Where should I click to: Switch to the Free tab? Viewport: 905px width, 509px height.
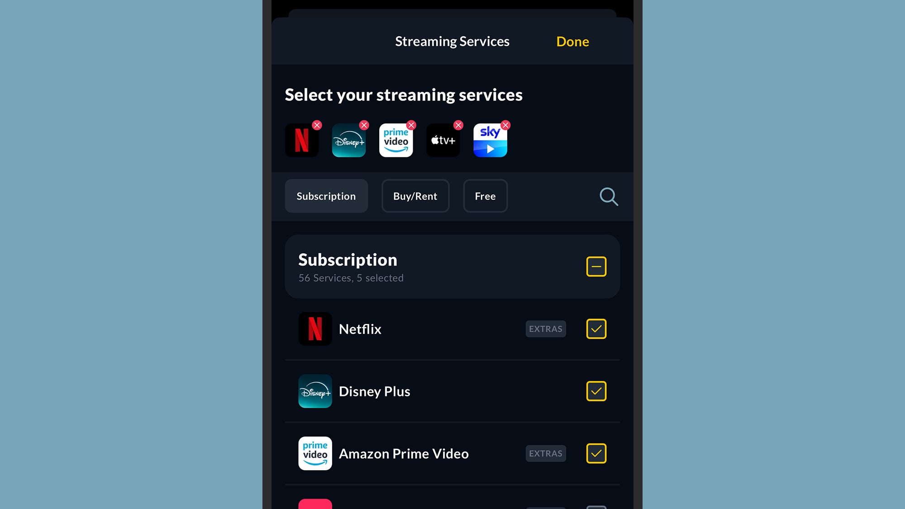[486, 196]
